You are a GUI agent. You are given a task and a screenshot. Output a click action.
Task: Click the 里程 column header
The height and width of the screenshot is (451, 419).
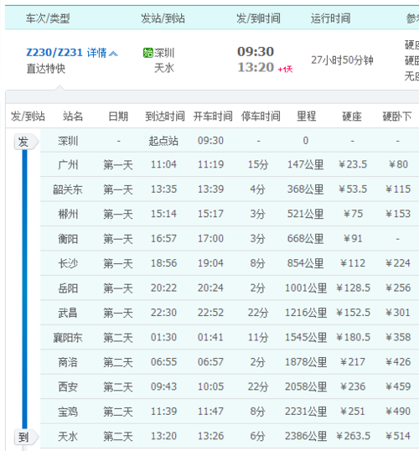[x=306, y=117]
